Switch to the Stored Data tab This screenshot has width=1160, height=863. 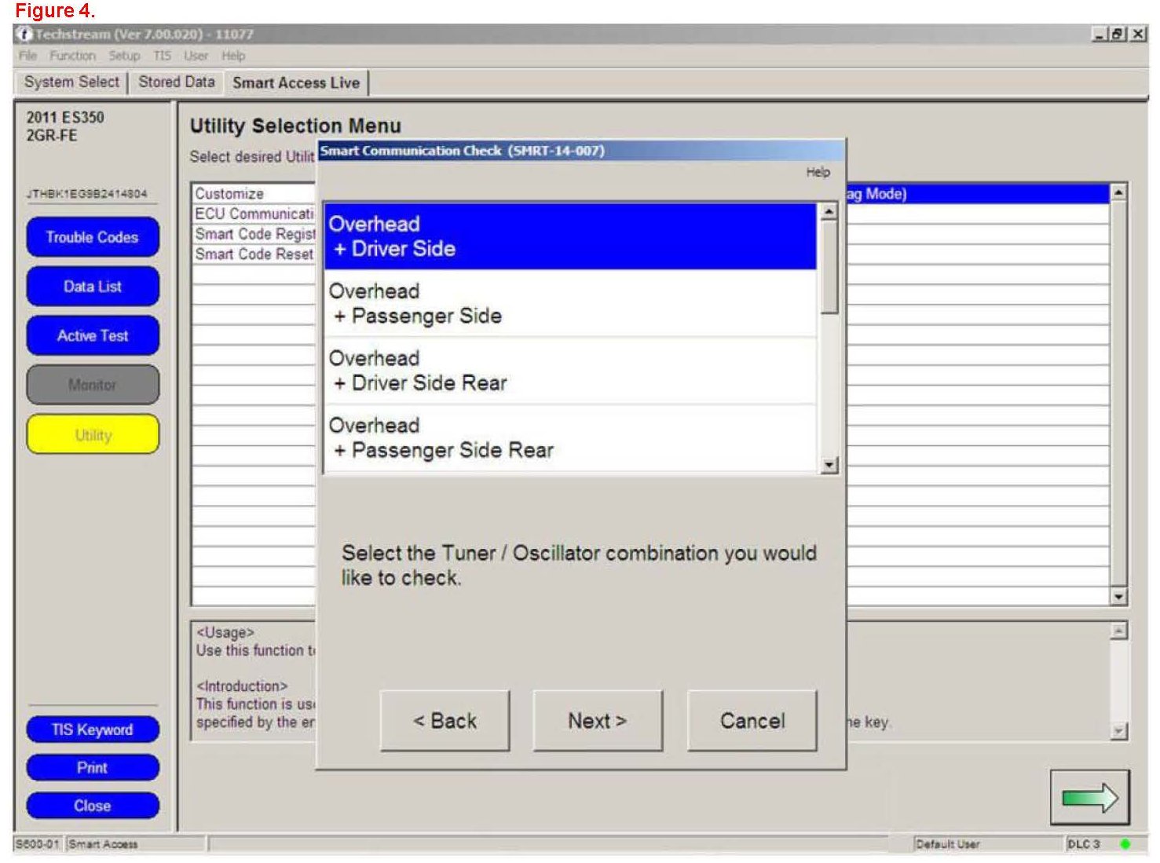pos(177,82)
